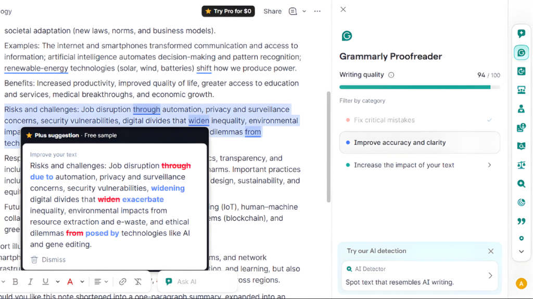
Task: Click the Ask AI input field
Action: (197, 282)
